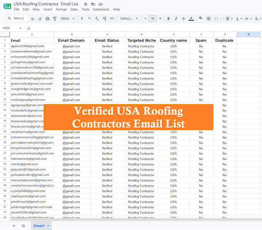
Task: Apply percent format icon
Action: tap(89, 19)
